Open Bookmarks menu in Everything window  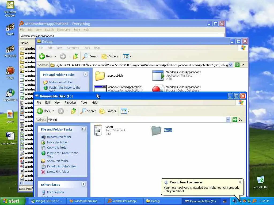[63, 30]
